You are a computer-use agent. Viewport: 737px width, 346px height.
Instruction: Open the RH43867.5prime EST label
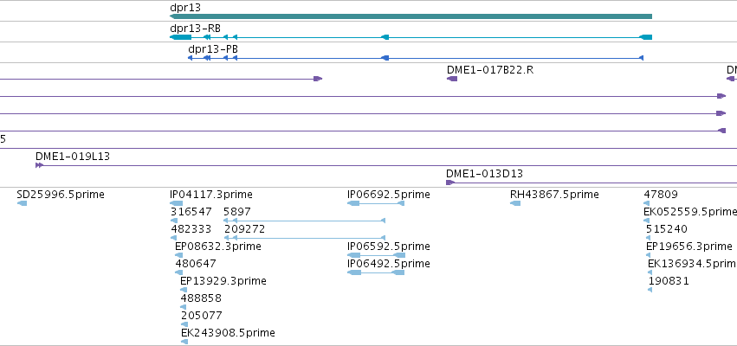(554, 195)
